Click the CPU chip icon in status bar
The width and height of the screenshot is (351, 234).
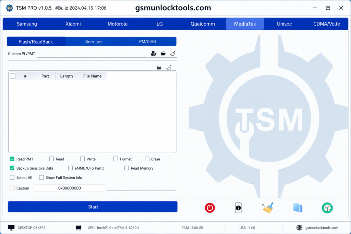pyautogui.click(x=78, y=228)
